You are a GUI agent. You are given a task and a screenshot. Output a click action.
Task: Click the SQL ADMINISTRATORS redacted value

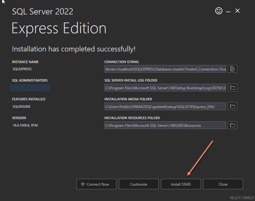30,88
